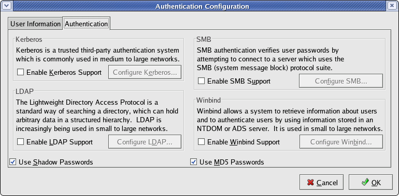Enable Kerberos Support checkbox
The height and width of the screenshot is (196, 399).
pos(20,72)
